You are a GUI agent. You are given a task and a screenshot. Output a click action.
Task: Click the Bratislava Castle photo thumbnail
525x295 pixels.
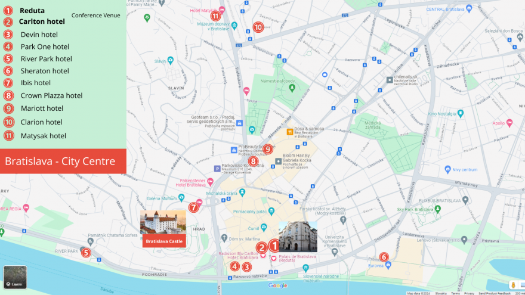(163, 222)
